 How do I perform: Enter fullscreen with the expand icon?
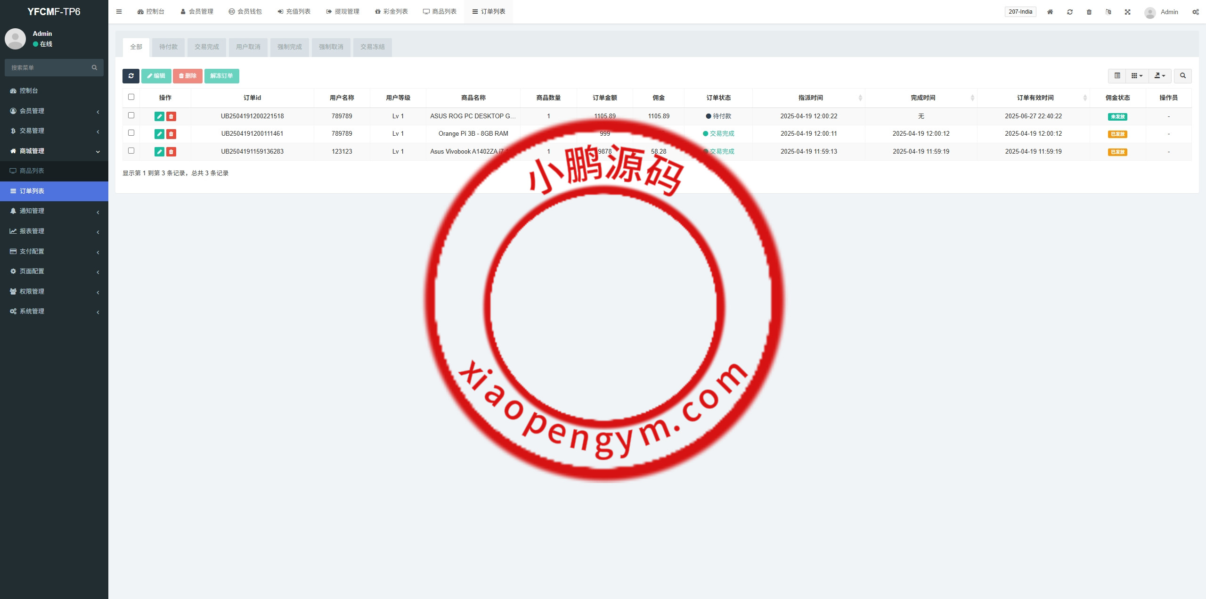pos(1127,12)
